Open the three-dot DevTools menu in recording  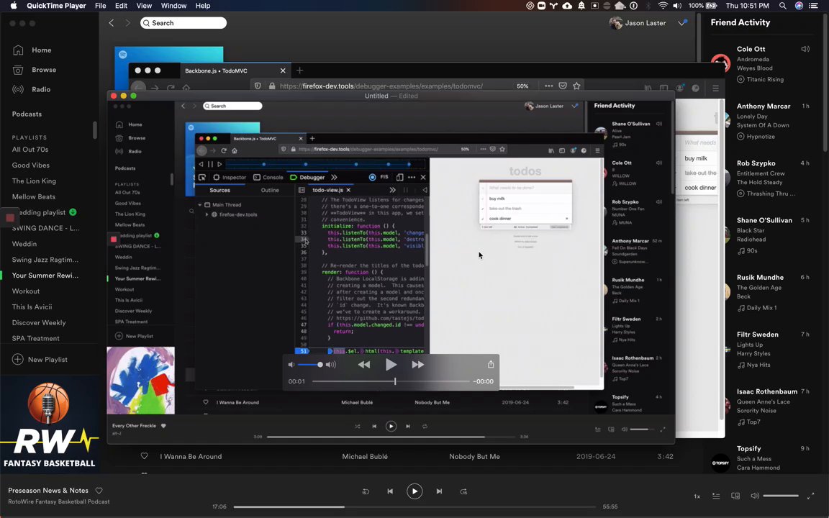pos(412,177)
